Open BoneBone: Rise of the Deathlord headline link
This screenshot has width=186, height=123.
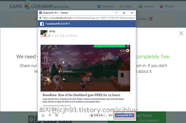pos(82,95)
